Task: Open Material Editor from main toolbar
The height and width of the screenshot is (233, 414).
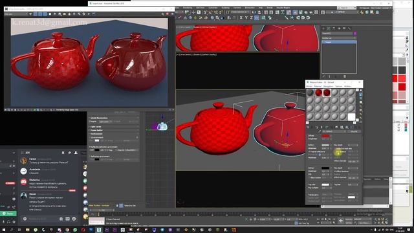Action: 295,12
